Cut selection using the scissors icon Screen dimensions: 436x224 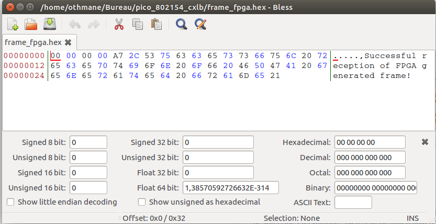(119, 24)
